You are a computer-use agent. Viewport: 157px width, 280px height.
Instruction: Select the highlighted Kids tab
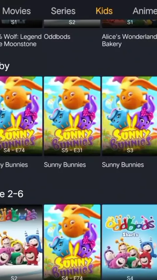[x=104, y=11]
